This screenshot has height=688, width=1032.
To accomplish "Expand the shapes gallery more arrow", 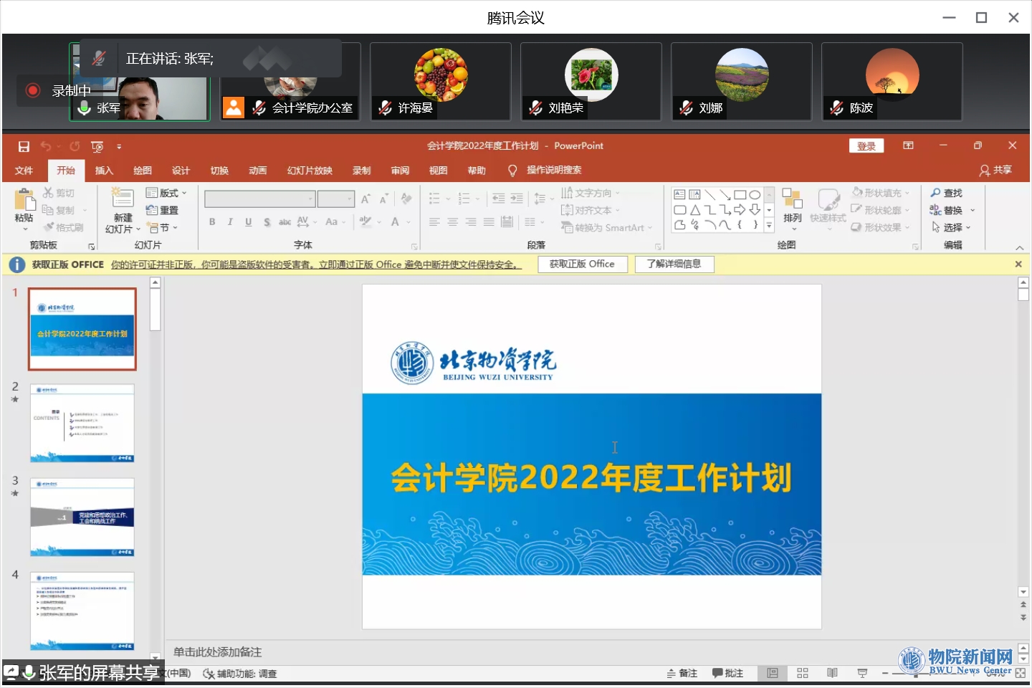I will click(x=770, y=225).
